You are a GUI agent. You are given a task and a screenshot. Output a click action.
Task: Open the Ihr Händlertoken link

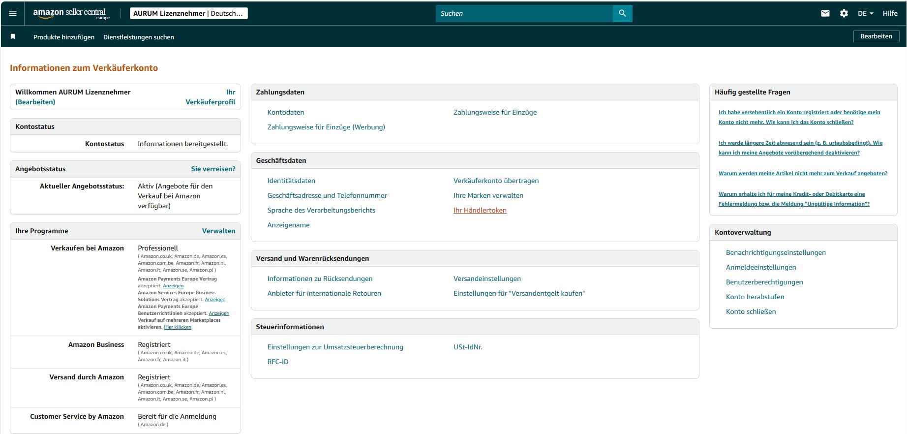coord(480,210)
